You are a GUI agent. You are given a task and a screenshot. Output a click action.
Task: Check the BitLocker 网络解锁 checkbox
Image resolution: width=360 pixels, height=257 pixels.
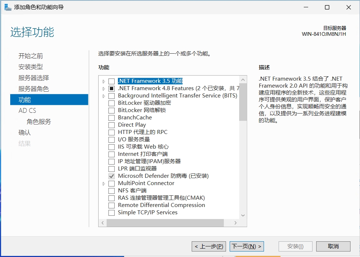pyautogui.click(x=111, y=111)
